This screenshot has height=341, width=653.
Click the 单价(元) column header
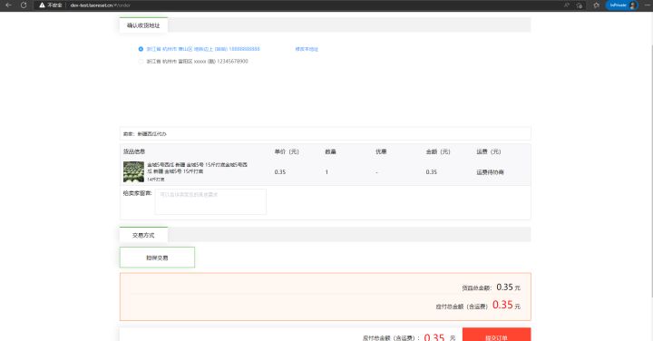287,151
